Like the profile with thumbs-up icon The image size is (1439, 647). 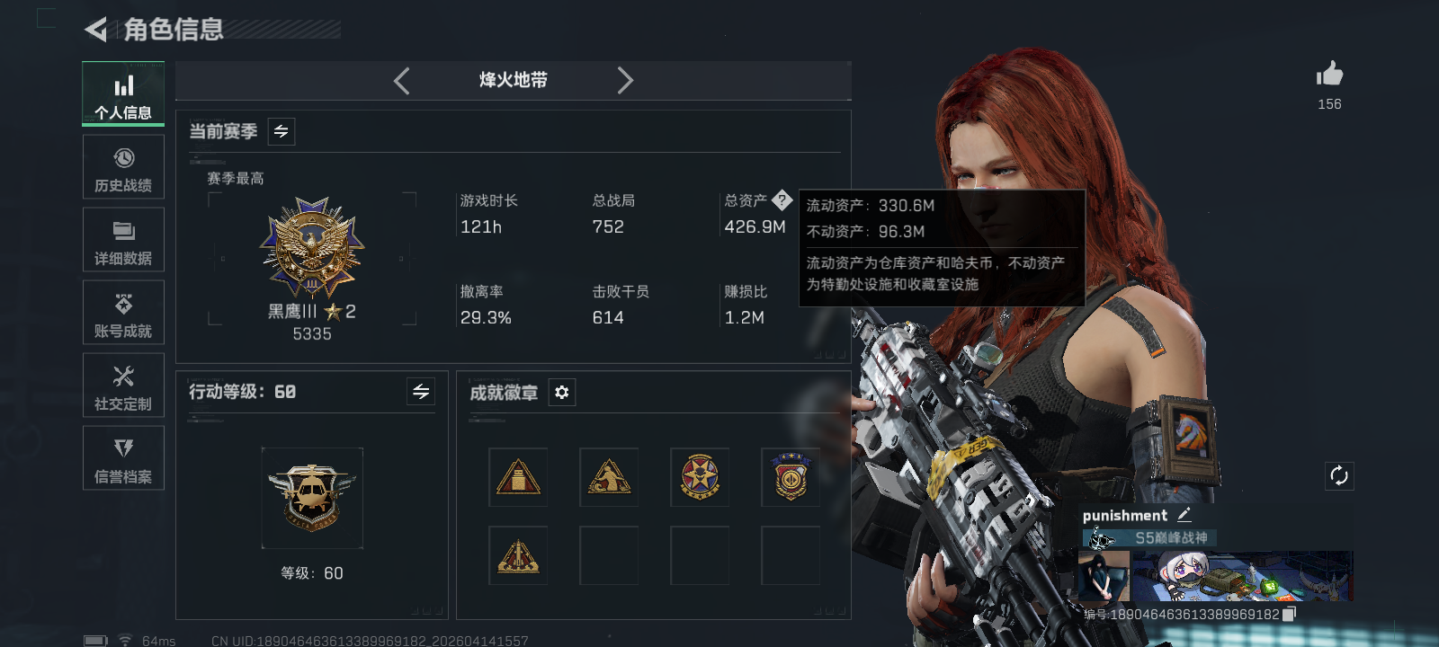1329,74
